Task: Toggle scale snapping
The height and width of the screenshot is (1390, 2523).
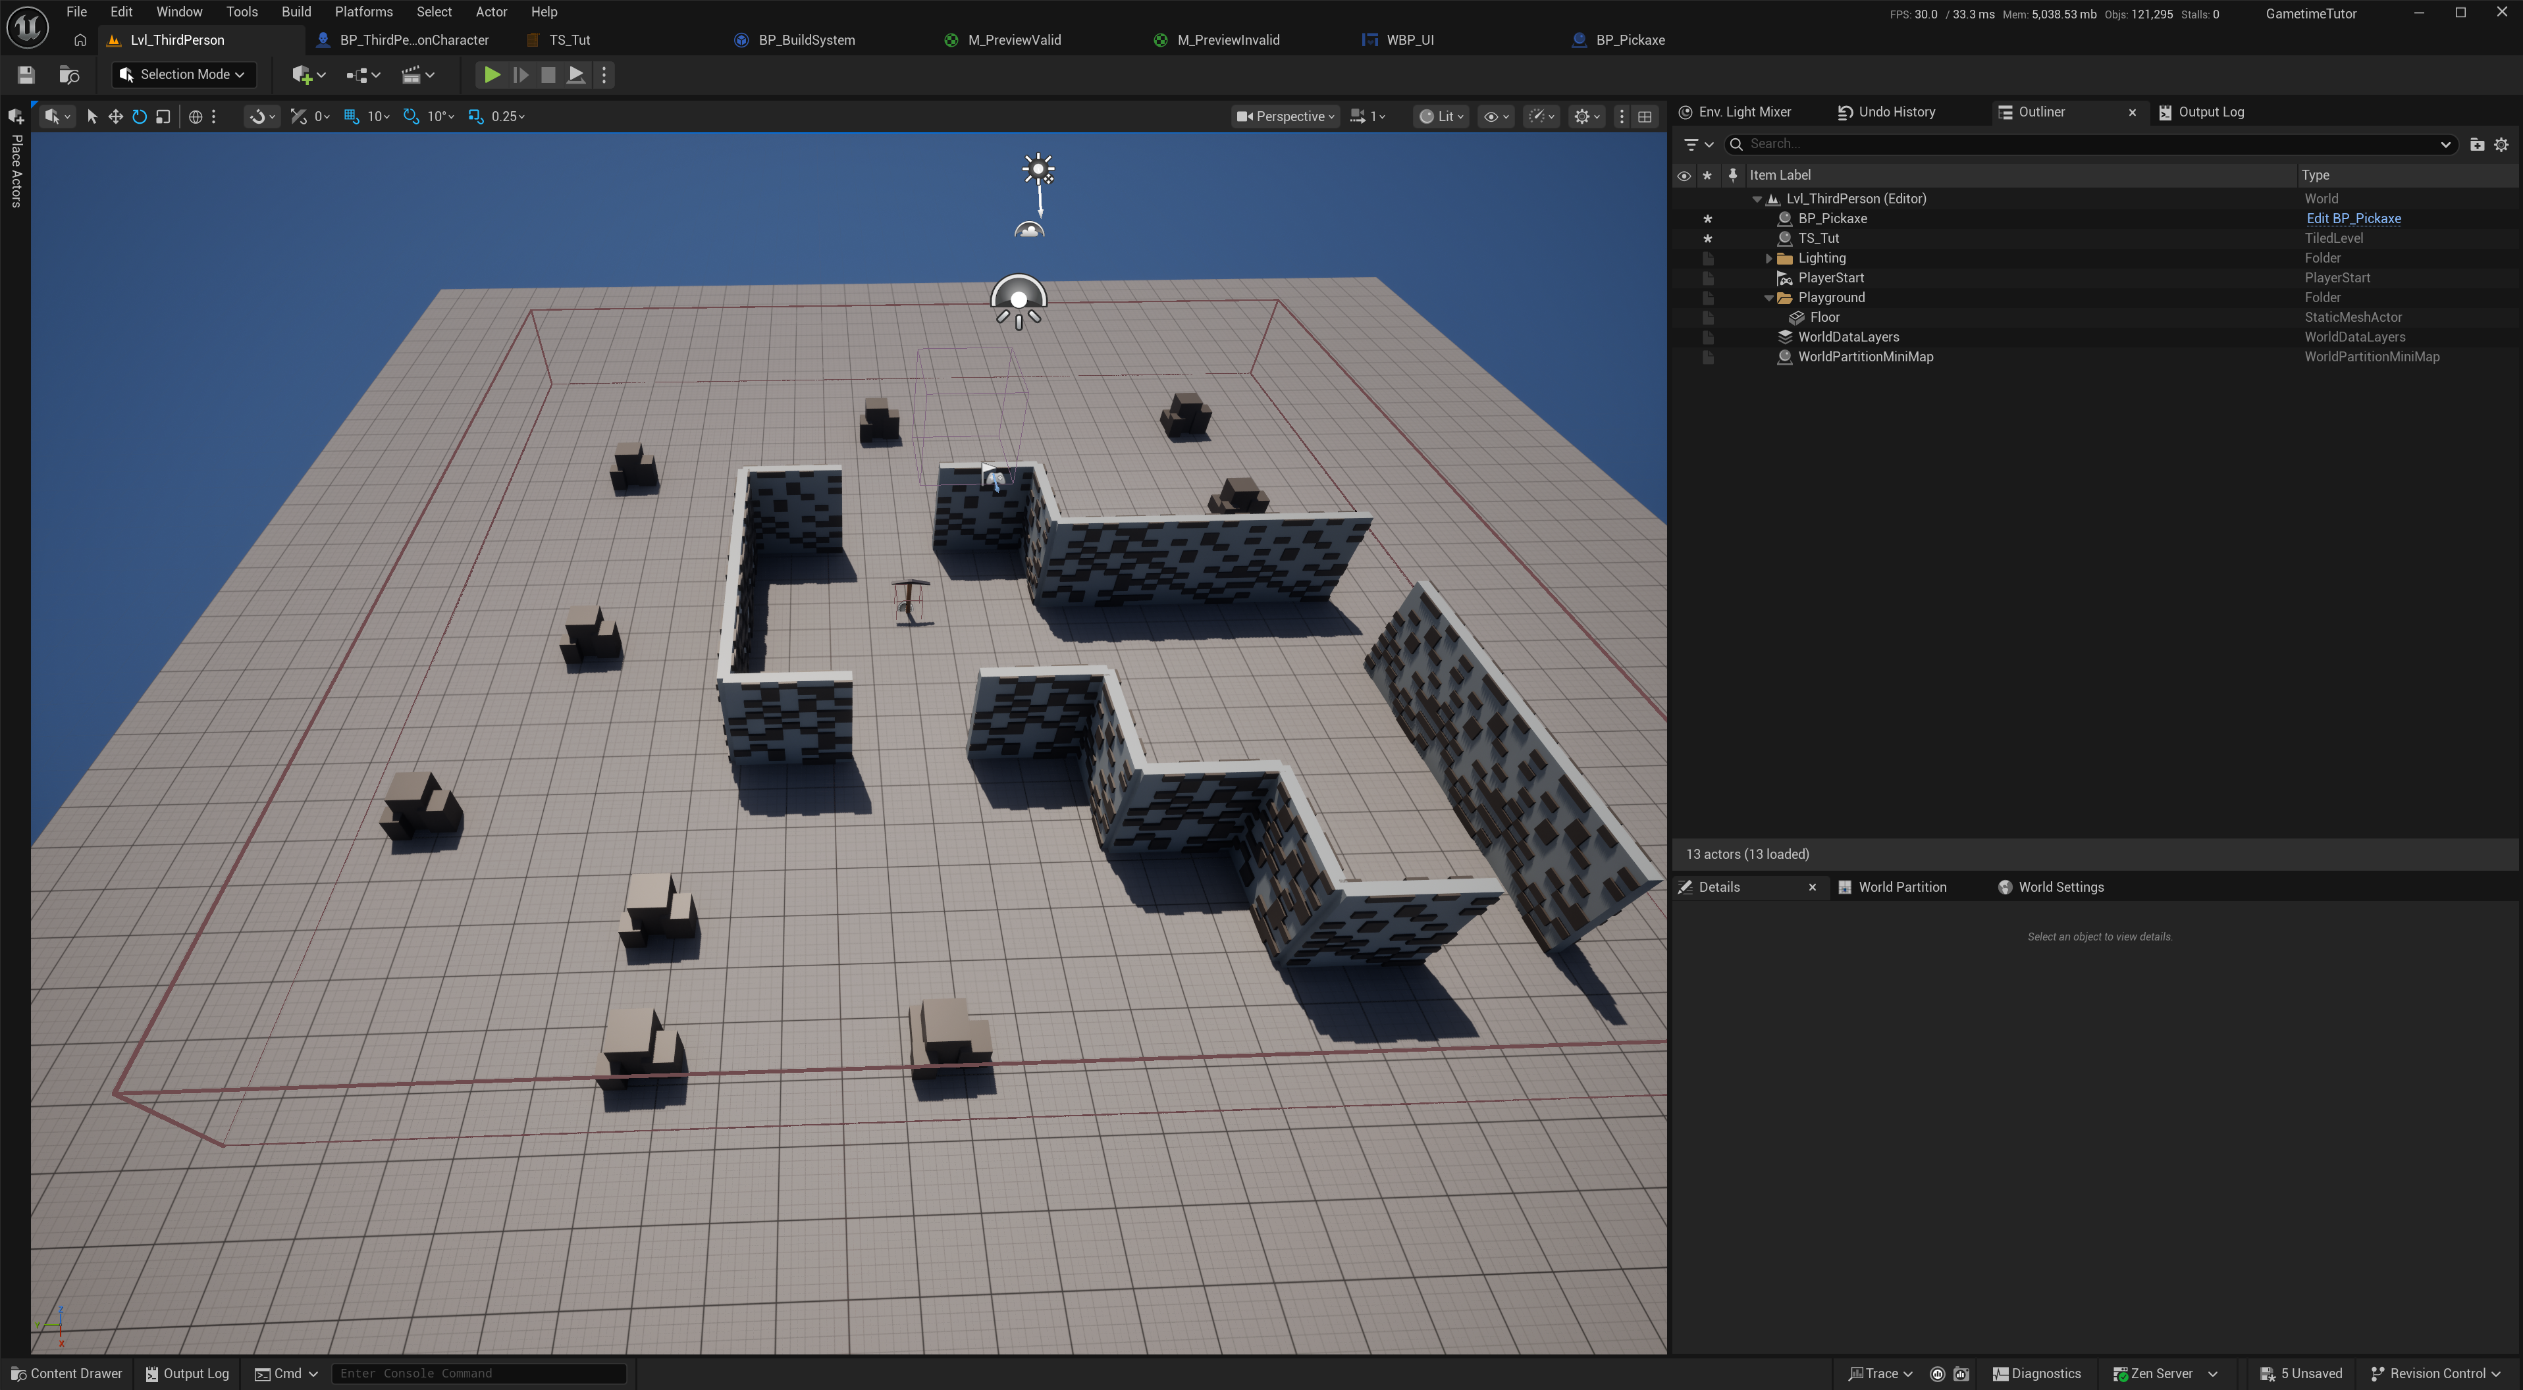Action: [476, 116]
